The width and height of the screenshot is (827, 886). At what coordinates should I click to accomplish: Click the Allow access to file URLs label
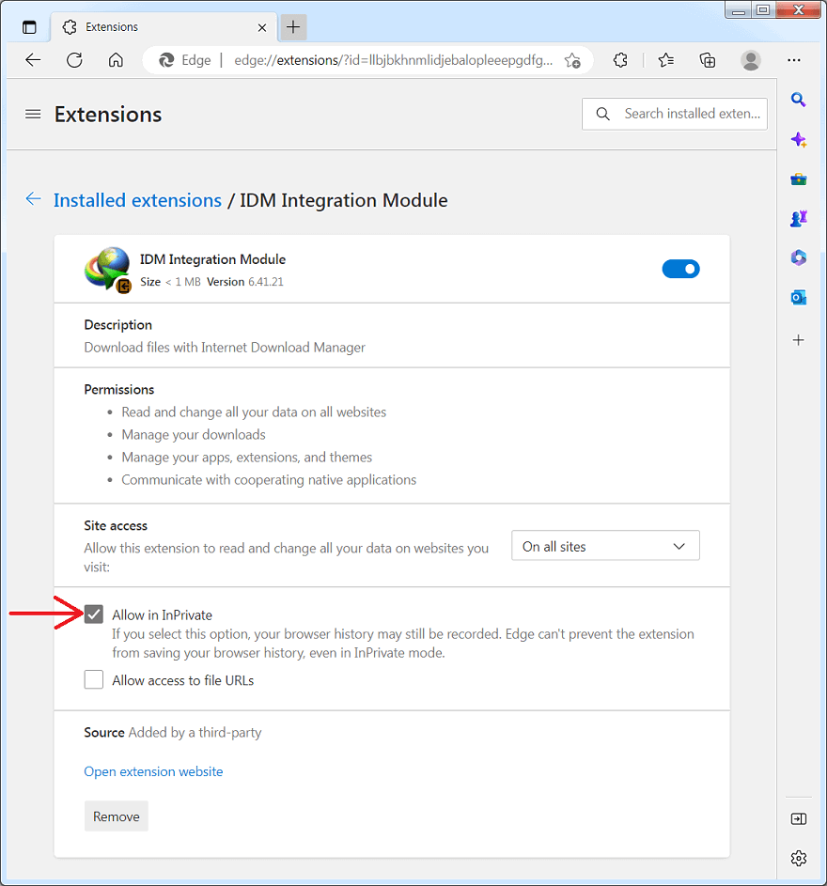pyautogui.click(x=182, y=680)
